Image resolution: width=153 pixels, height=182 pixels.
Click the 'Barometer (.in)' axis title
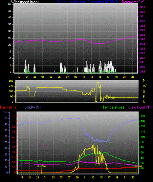[133, 2]
